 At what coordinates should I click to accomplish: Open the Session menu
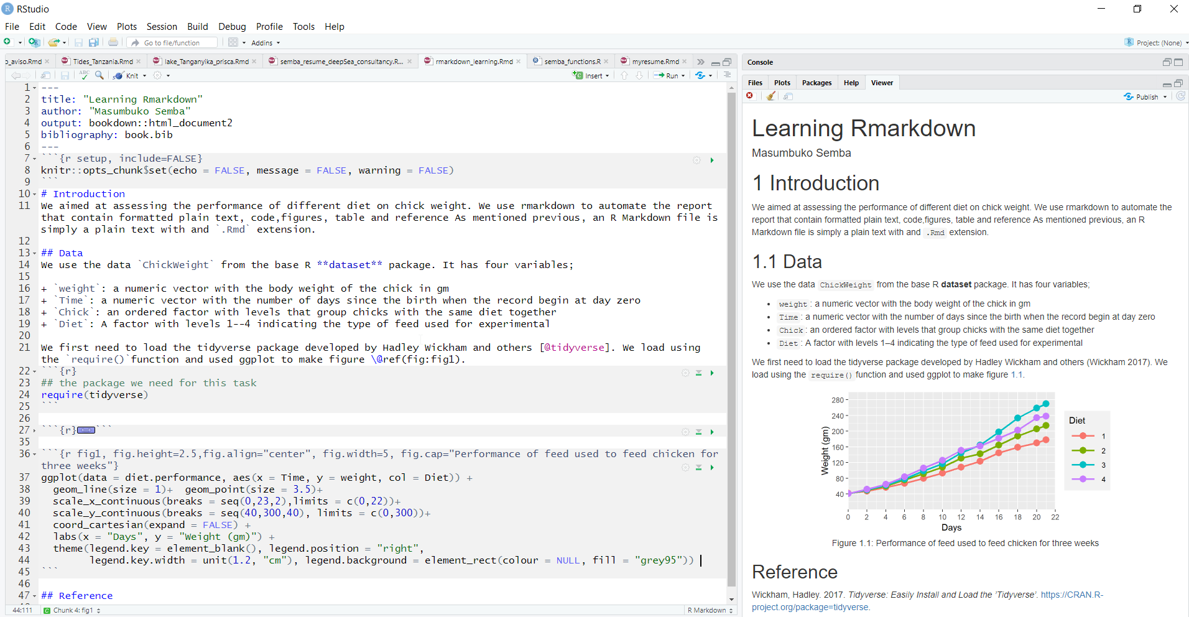pyautogui.click(x=162, y=26)
